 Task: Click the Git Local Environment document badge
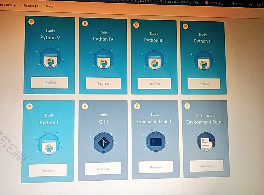click(206, 142)
